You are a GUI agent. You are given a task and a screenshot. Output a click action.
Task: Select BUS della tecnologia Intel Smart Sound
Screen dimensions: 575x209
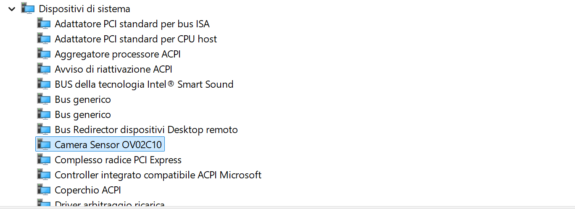tap(144, 84)
